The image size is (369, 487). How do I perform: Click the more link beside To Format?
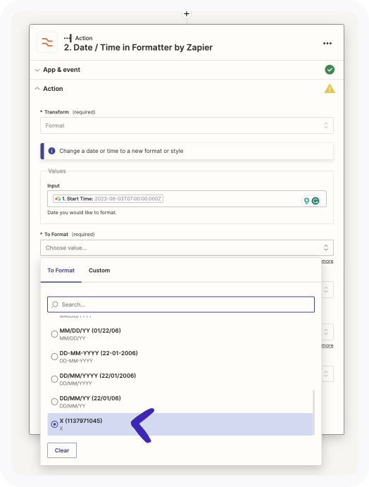tap(327, 261)
